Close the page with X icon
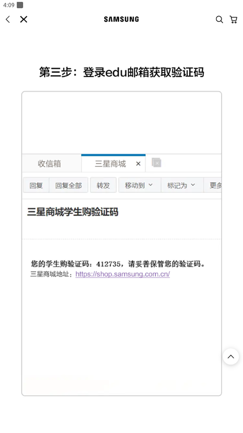 point(24,19)
